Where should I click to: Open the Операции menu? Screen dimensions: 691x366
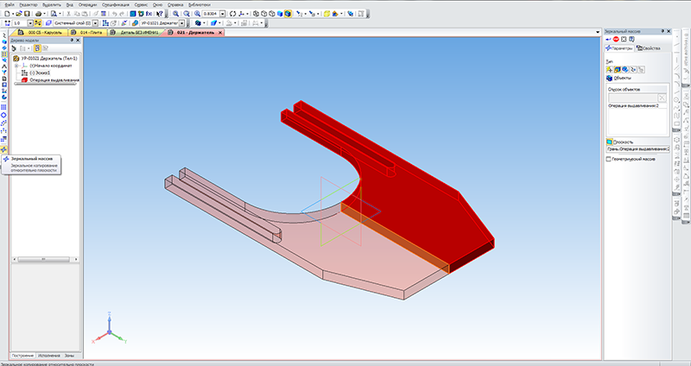pos(89,4)
